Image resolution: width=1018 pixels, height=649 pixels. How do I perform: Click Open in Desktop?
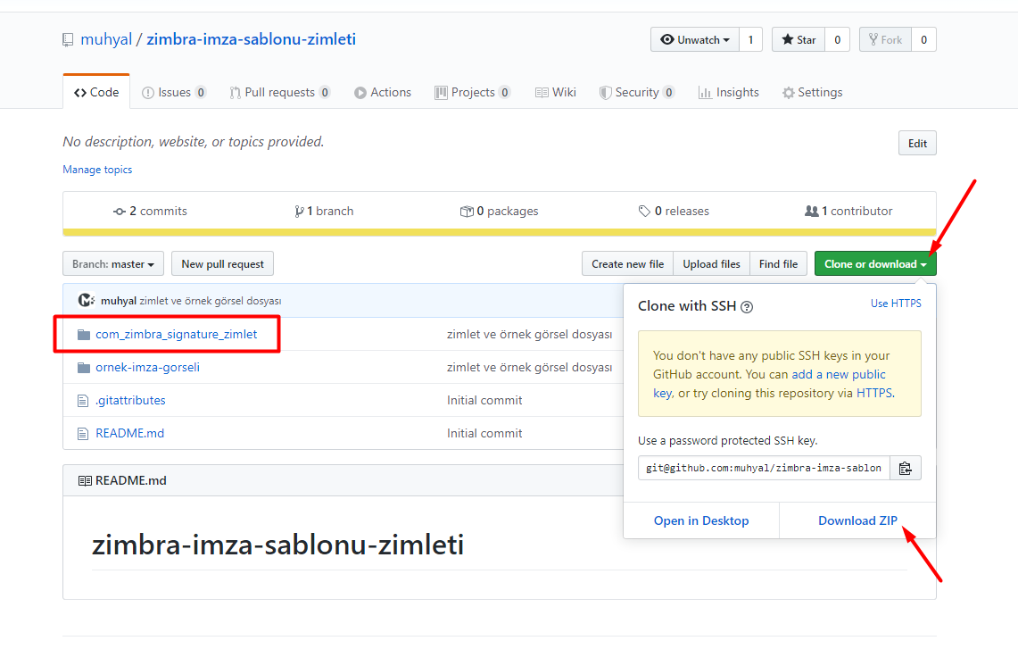pyautogui.click(x=701, y=520)
